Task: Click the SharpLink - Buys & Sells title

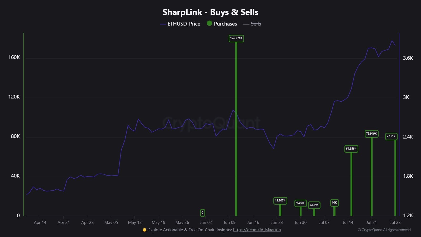Action: coord(210,12)
